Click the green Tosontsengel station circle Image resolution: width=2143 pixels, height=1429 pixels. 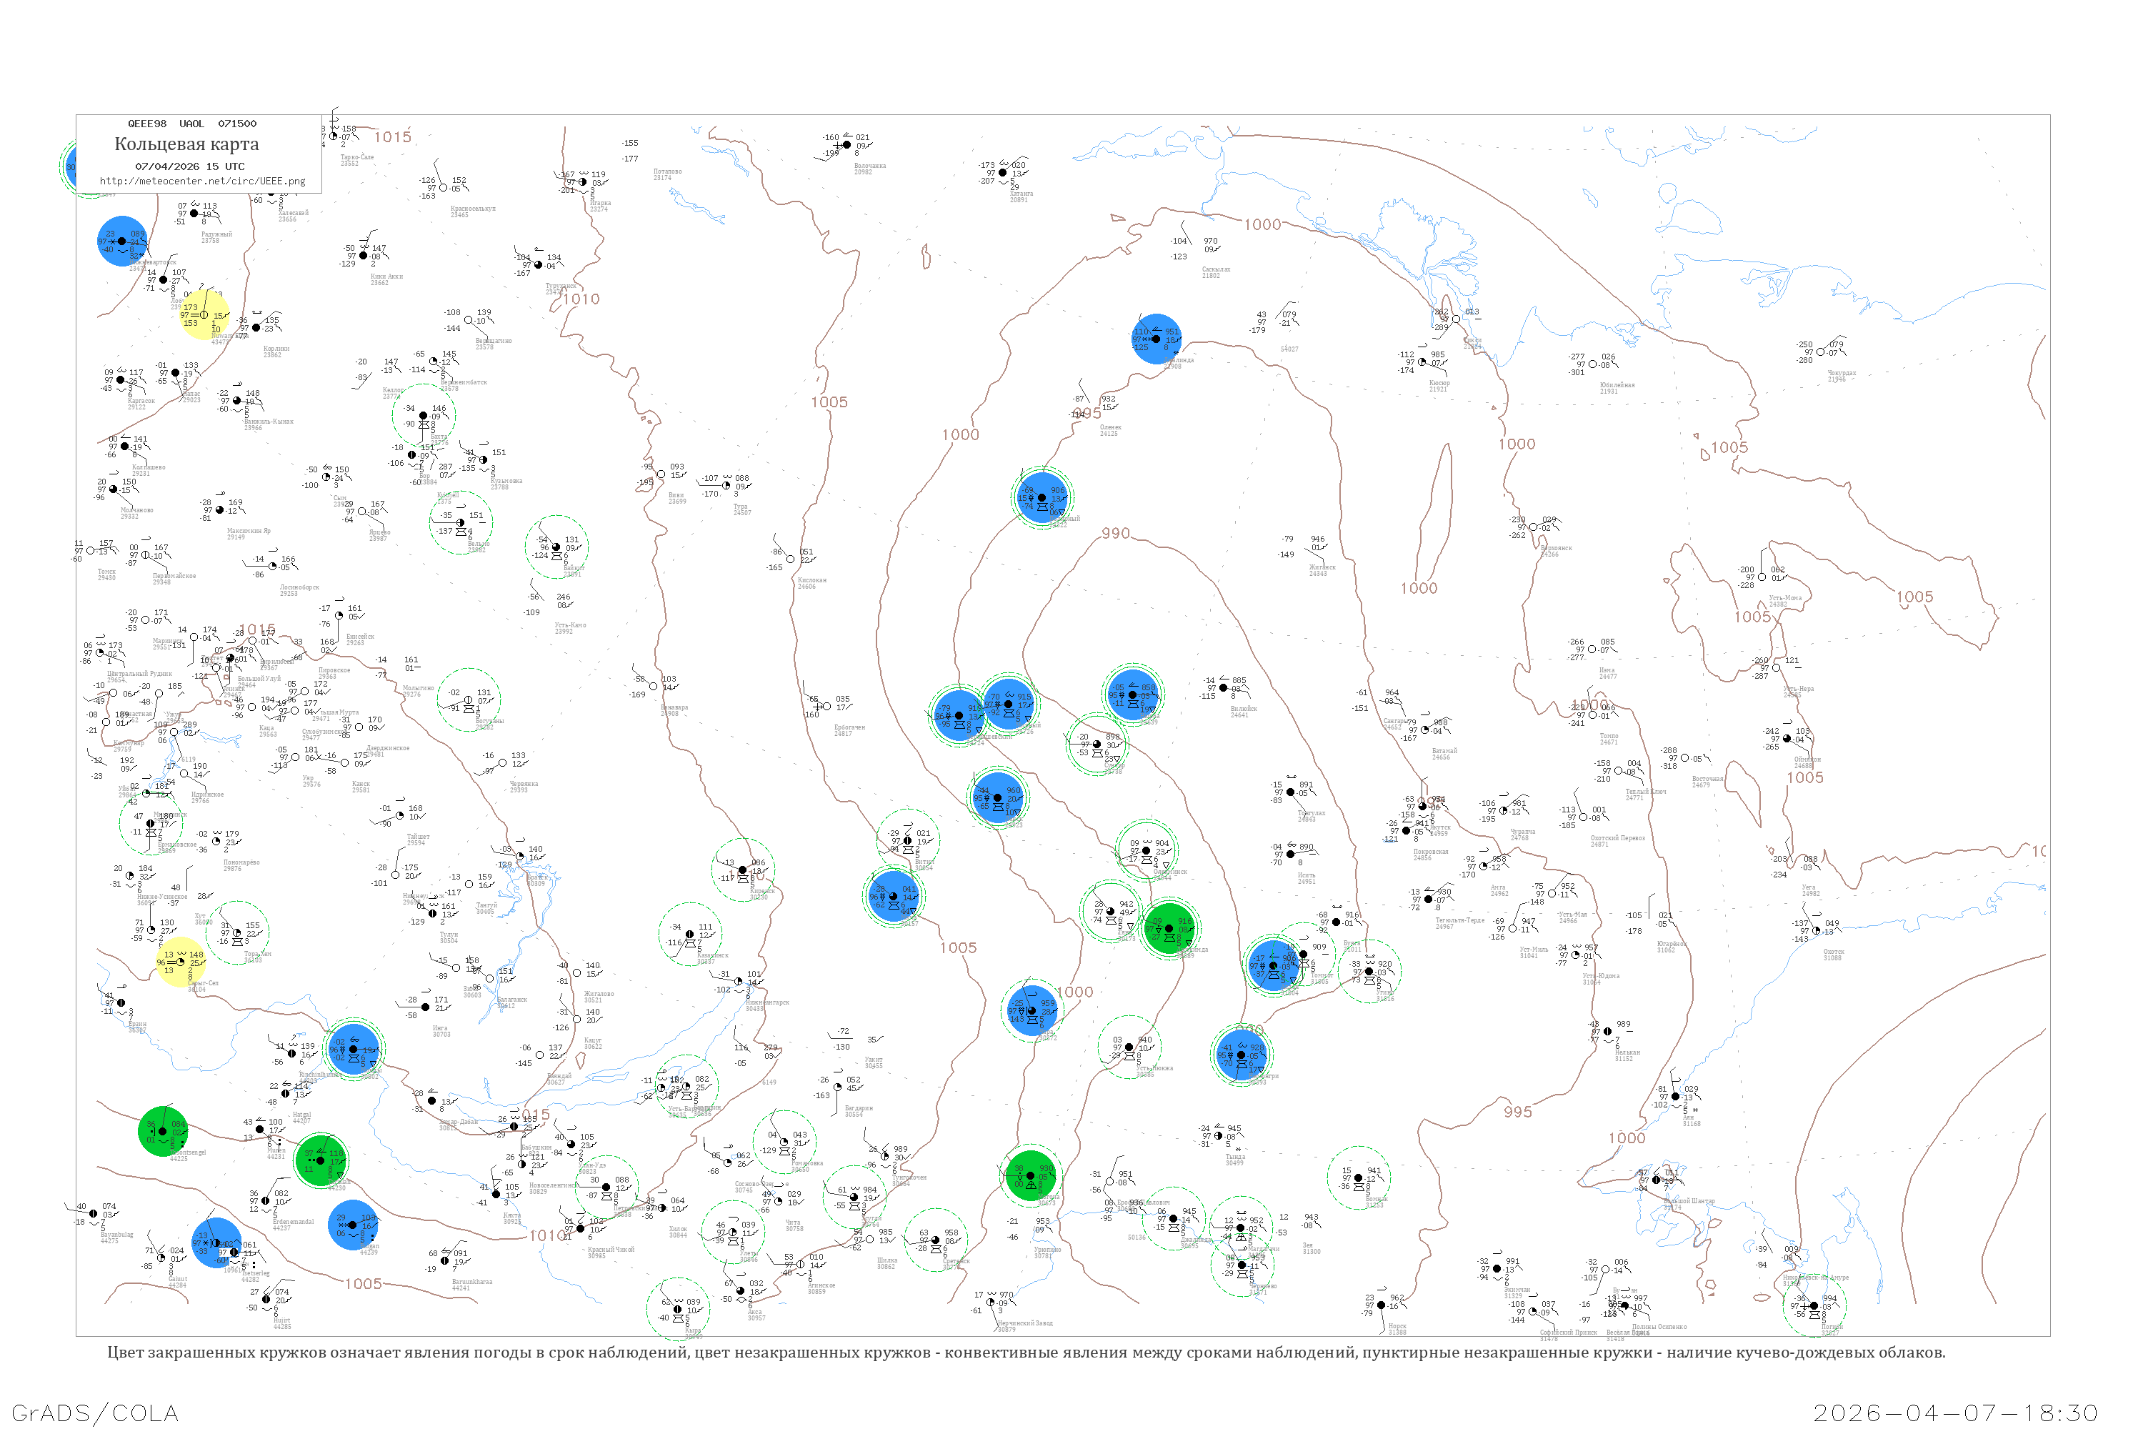[162, 1131]
